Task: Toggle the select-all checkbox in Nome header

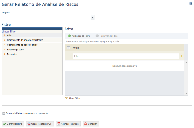Action: tap(68, 48)
